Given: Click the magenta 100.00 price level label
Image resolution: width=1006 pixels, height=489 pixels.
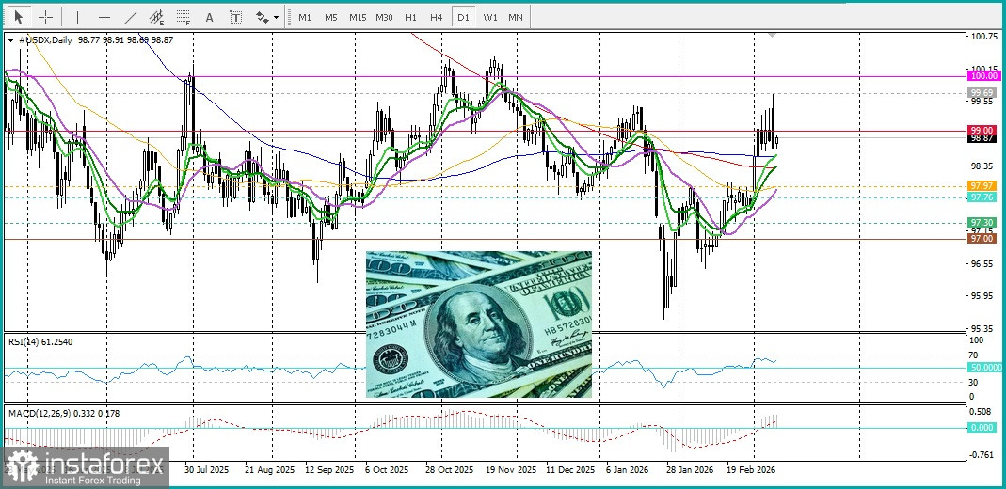Looking at the screenshot, I should pos(982,75).
